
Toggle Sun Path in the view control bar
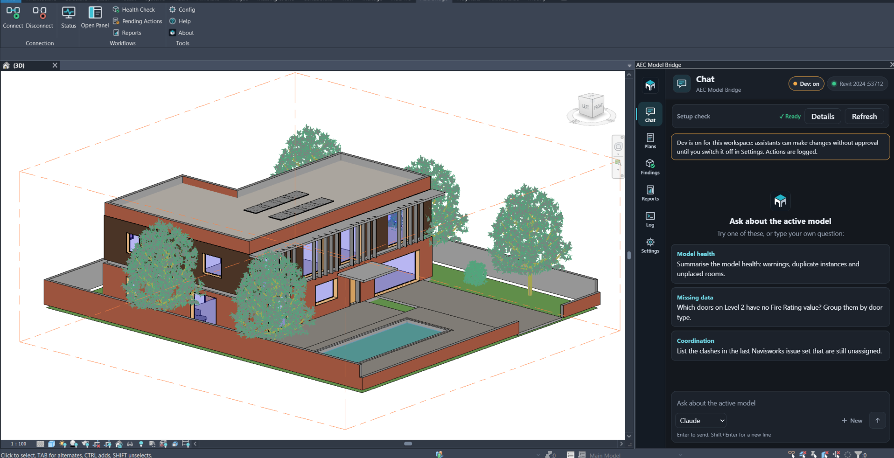63,444
